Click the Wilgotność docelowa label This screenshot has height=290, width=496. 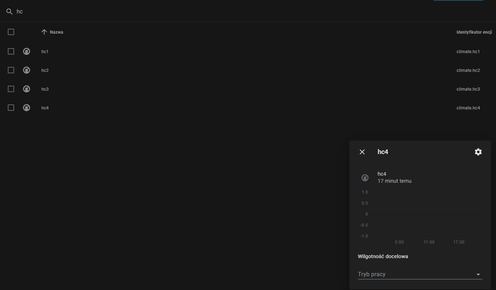[x=383, y=256]
